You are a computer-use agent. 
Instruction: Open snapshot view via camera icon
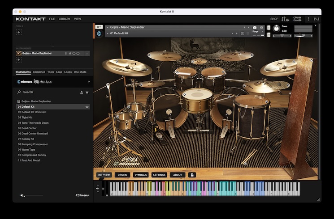click(x=255, y=27)
